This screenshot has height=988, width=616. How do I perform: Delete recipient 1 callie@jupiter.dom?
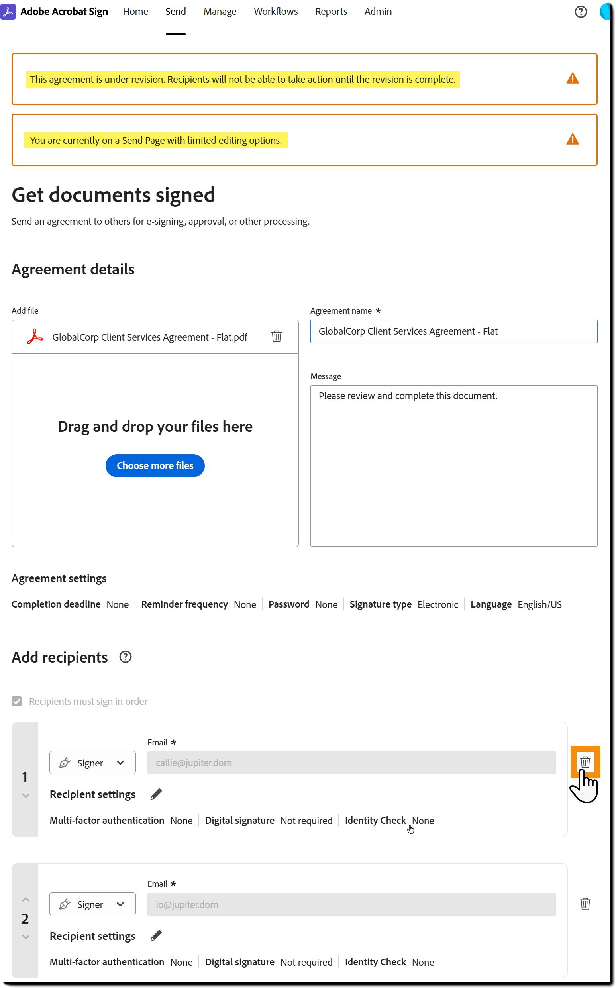click(x=585, y=762)
